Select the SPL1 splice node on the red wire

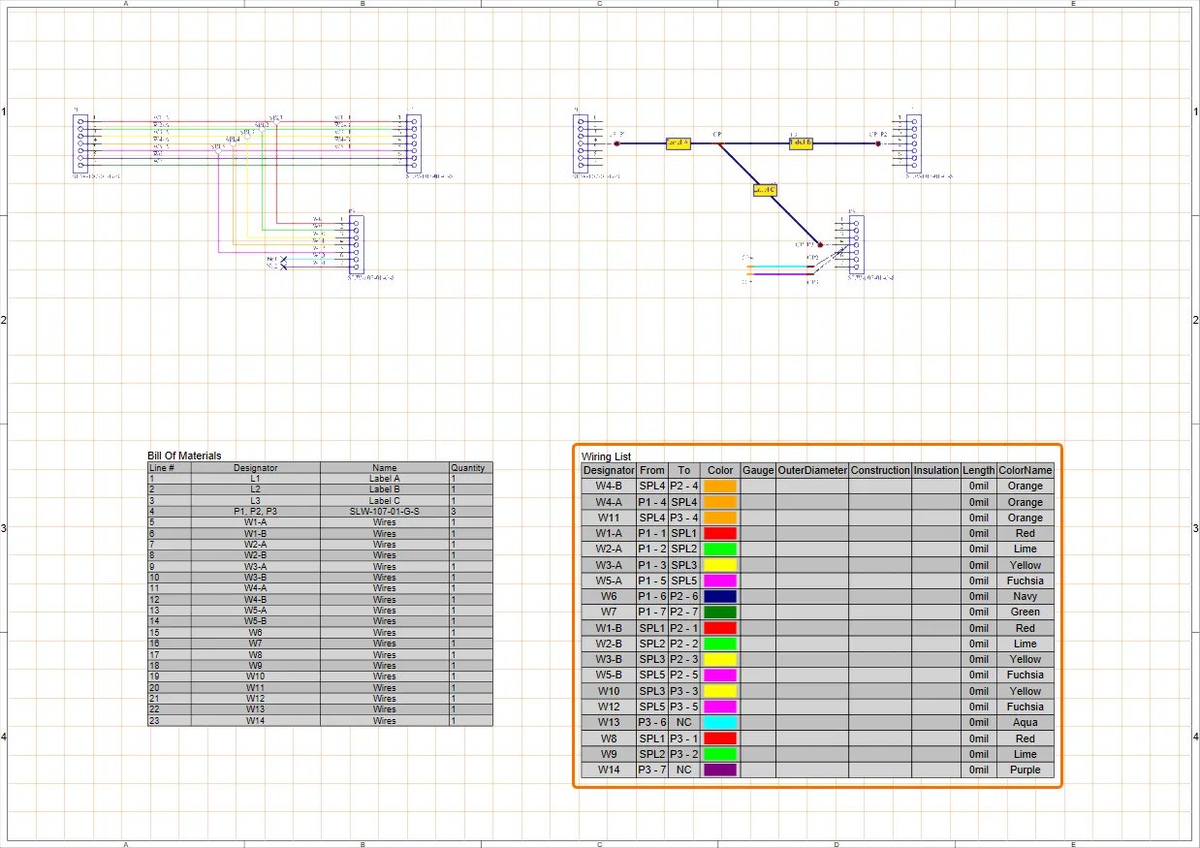[x=276, y=123]
